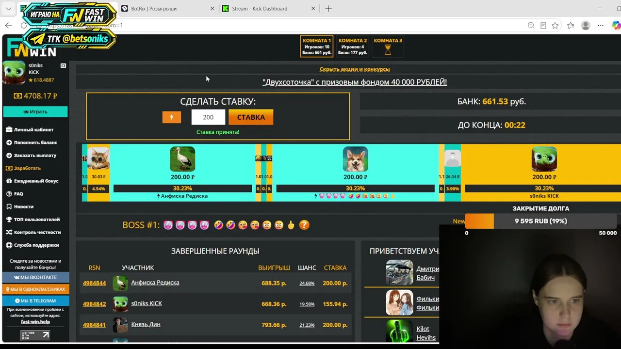621x349 pixels.
Task: Click the reader view icon in address bar
Action: click(543, 25)
